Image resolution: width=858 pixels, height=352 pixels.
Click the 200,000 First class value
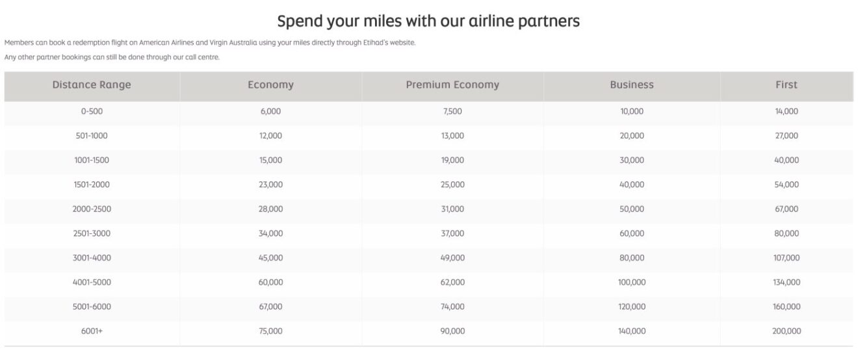[x=786, y=331]
